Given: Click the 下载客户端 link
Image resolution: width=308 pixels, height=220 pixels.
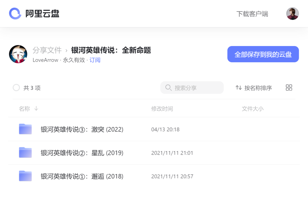Looking at the screenshot, I should coord(252,14).
